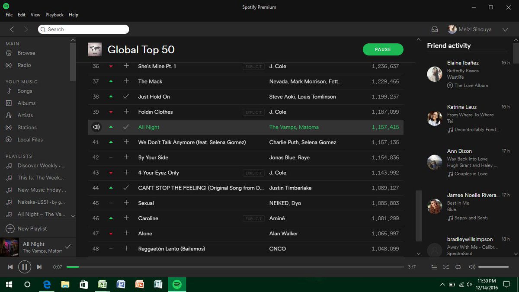
Task: Open Radio in the sidebar
Action: 24,65
